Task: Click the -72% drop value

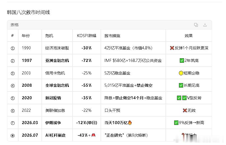Action: pyautogui.click(x=87, y=61)
